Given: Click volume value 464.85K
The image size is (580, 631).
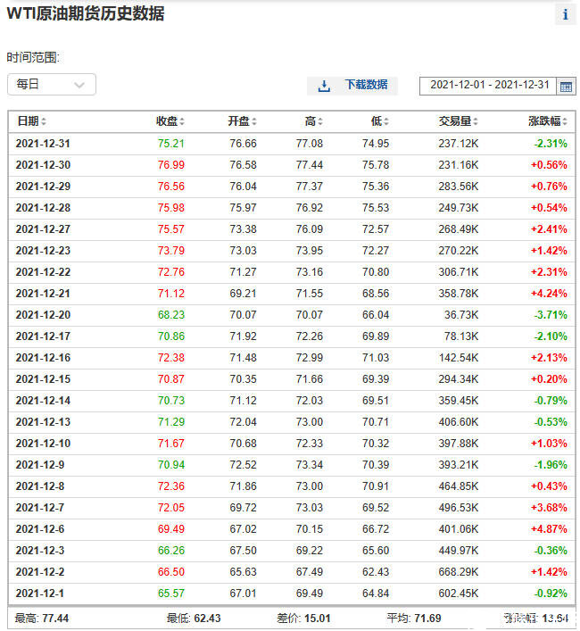Looking at the screenshot, I should pyautogui.click(x=459, y=486).
